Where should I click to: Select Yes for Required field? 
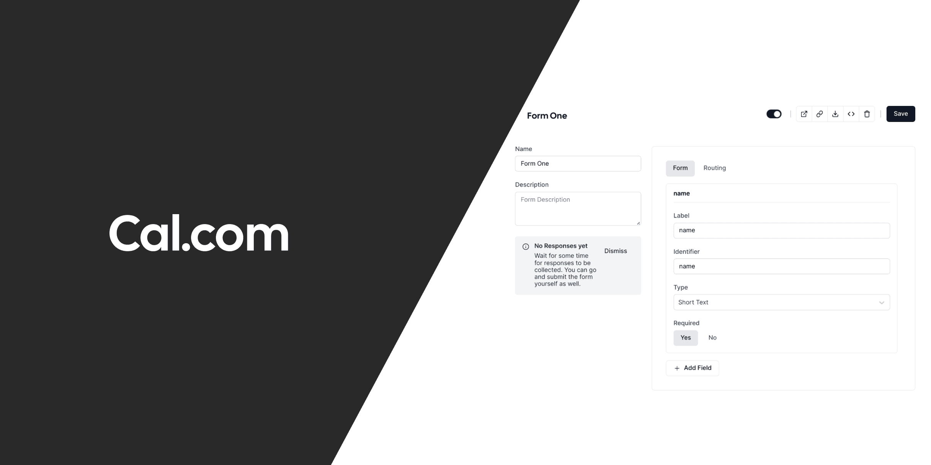pyautogui.click(x=685, y=338)
